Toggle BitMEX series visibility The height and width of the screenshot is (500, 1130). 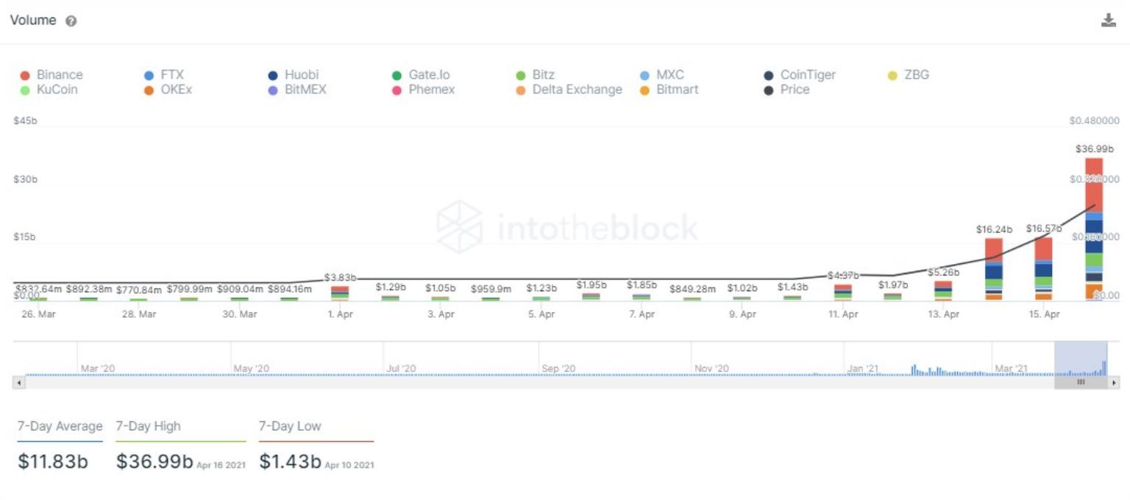point(297,90)
